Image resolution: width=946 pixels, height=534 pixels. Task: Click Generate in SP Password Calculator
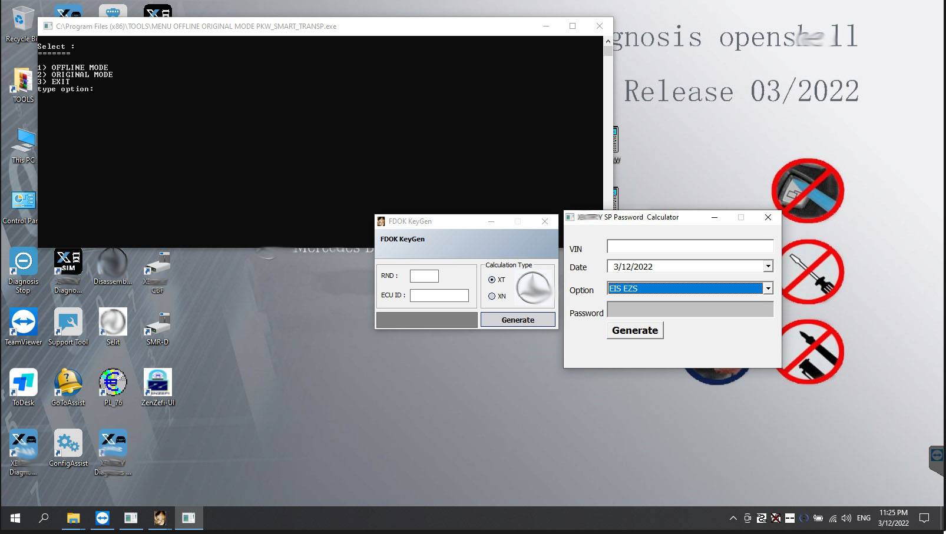click(x=634, y=330)
